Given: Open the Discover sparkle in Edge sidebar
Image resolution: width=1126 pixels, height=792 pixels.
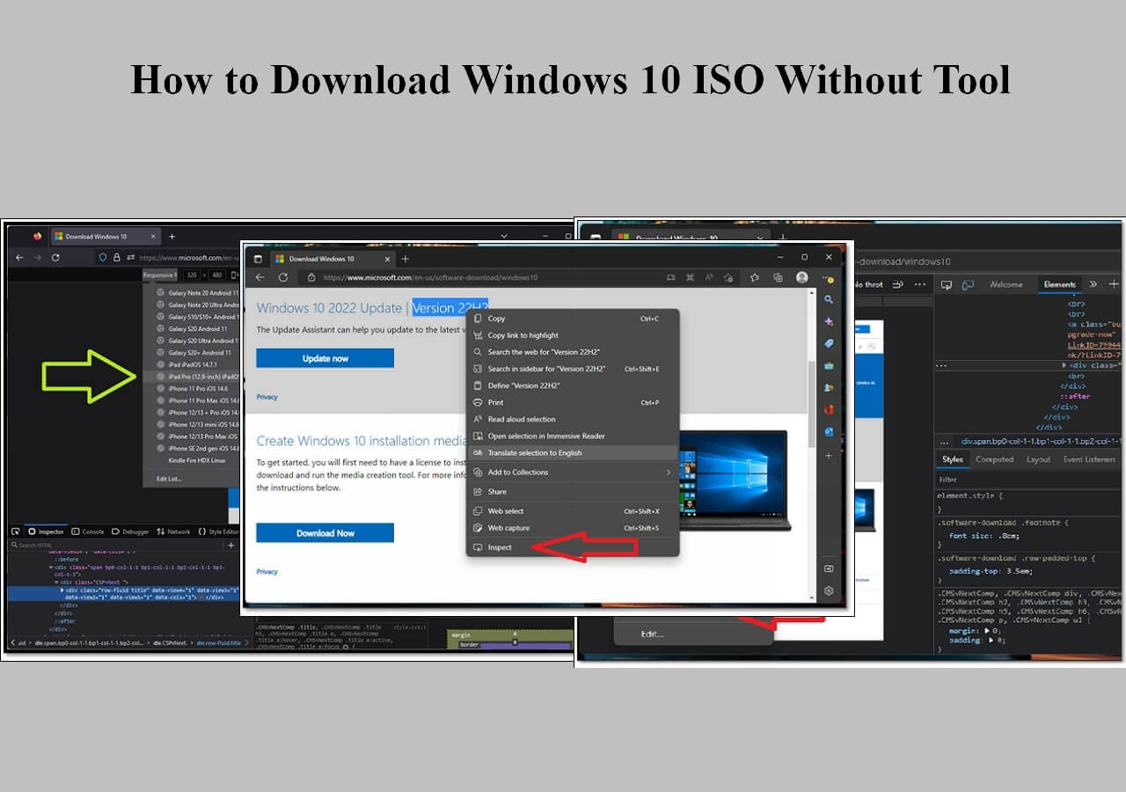Looking at the screenshot, I should pyautogui.click(x=829, y=322).
